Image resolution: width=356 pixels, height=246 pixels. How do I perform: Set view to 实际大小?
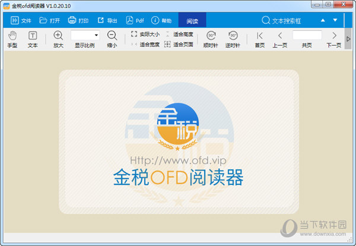(145, 34)
